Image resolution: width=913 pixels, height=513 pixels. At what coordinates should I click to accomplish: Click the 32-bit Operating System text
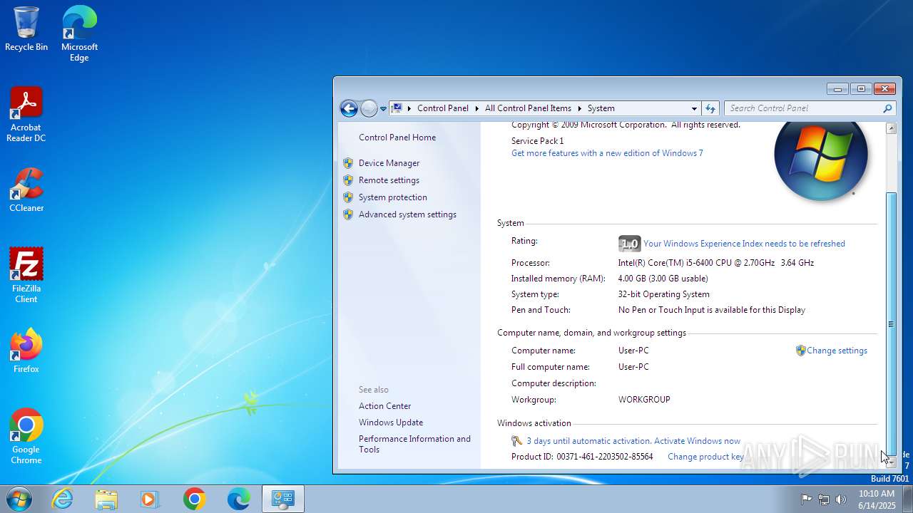[x=663, y=294]
